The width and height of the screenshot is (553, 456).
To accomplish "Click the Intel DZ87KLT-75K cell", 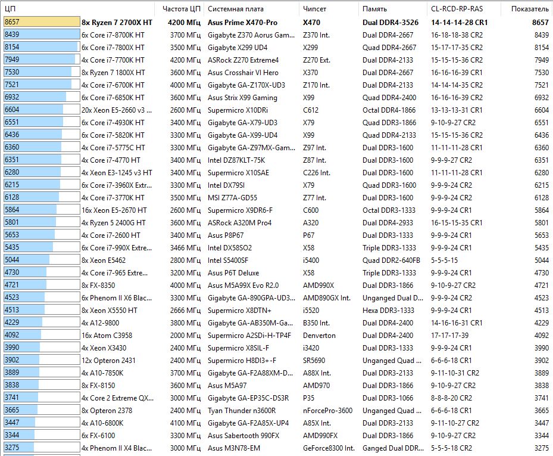I will (236, 160).
